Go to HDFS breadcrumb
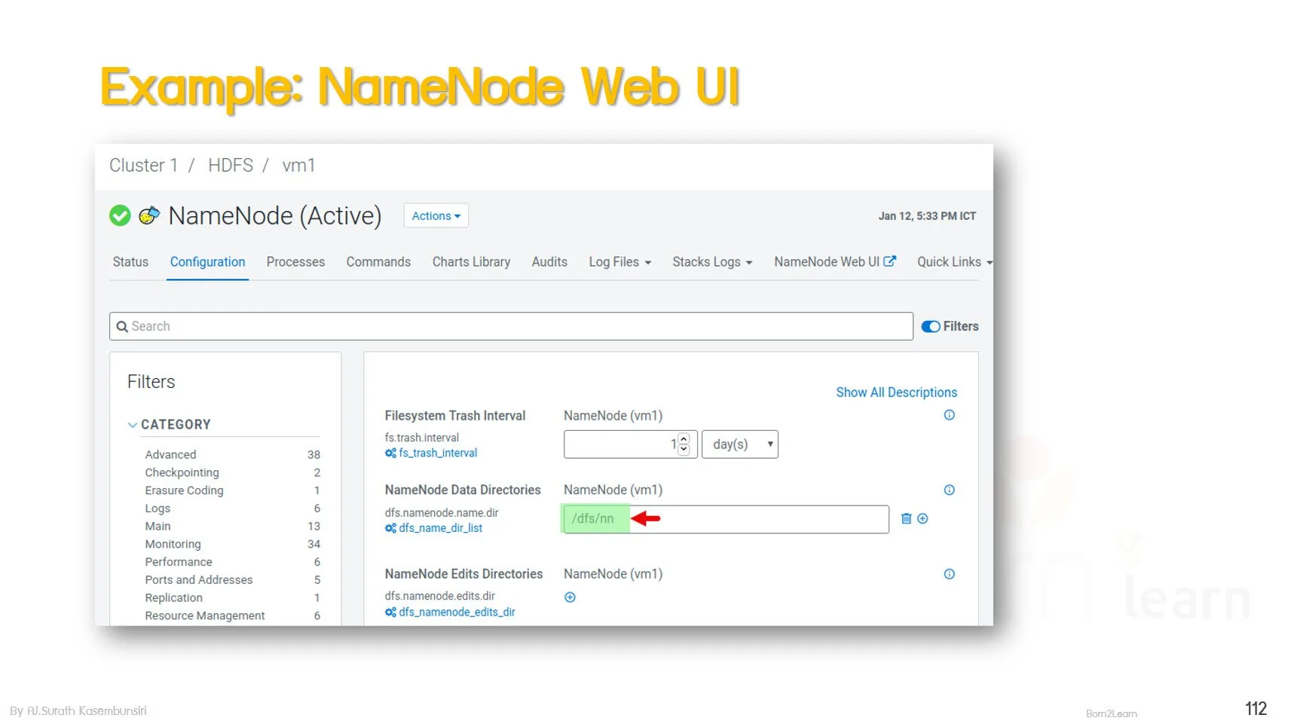The height and width of the screenshot is (724, 1291). [231, 165]
